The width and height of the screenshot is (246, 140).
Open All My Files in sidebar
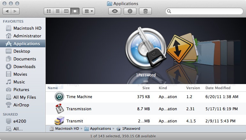tap(23, 97)
